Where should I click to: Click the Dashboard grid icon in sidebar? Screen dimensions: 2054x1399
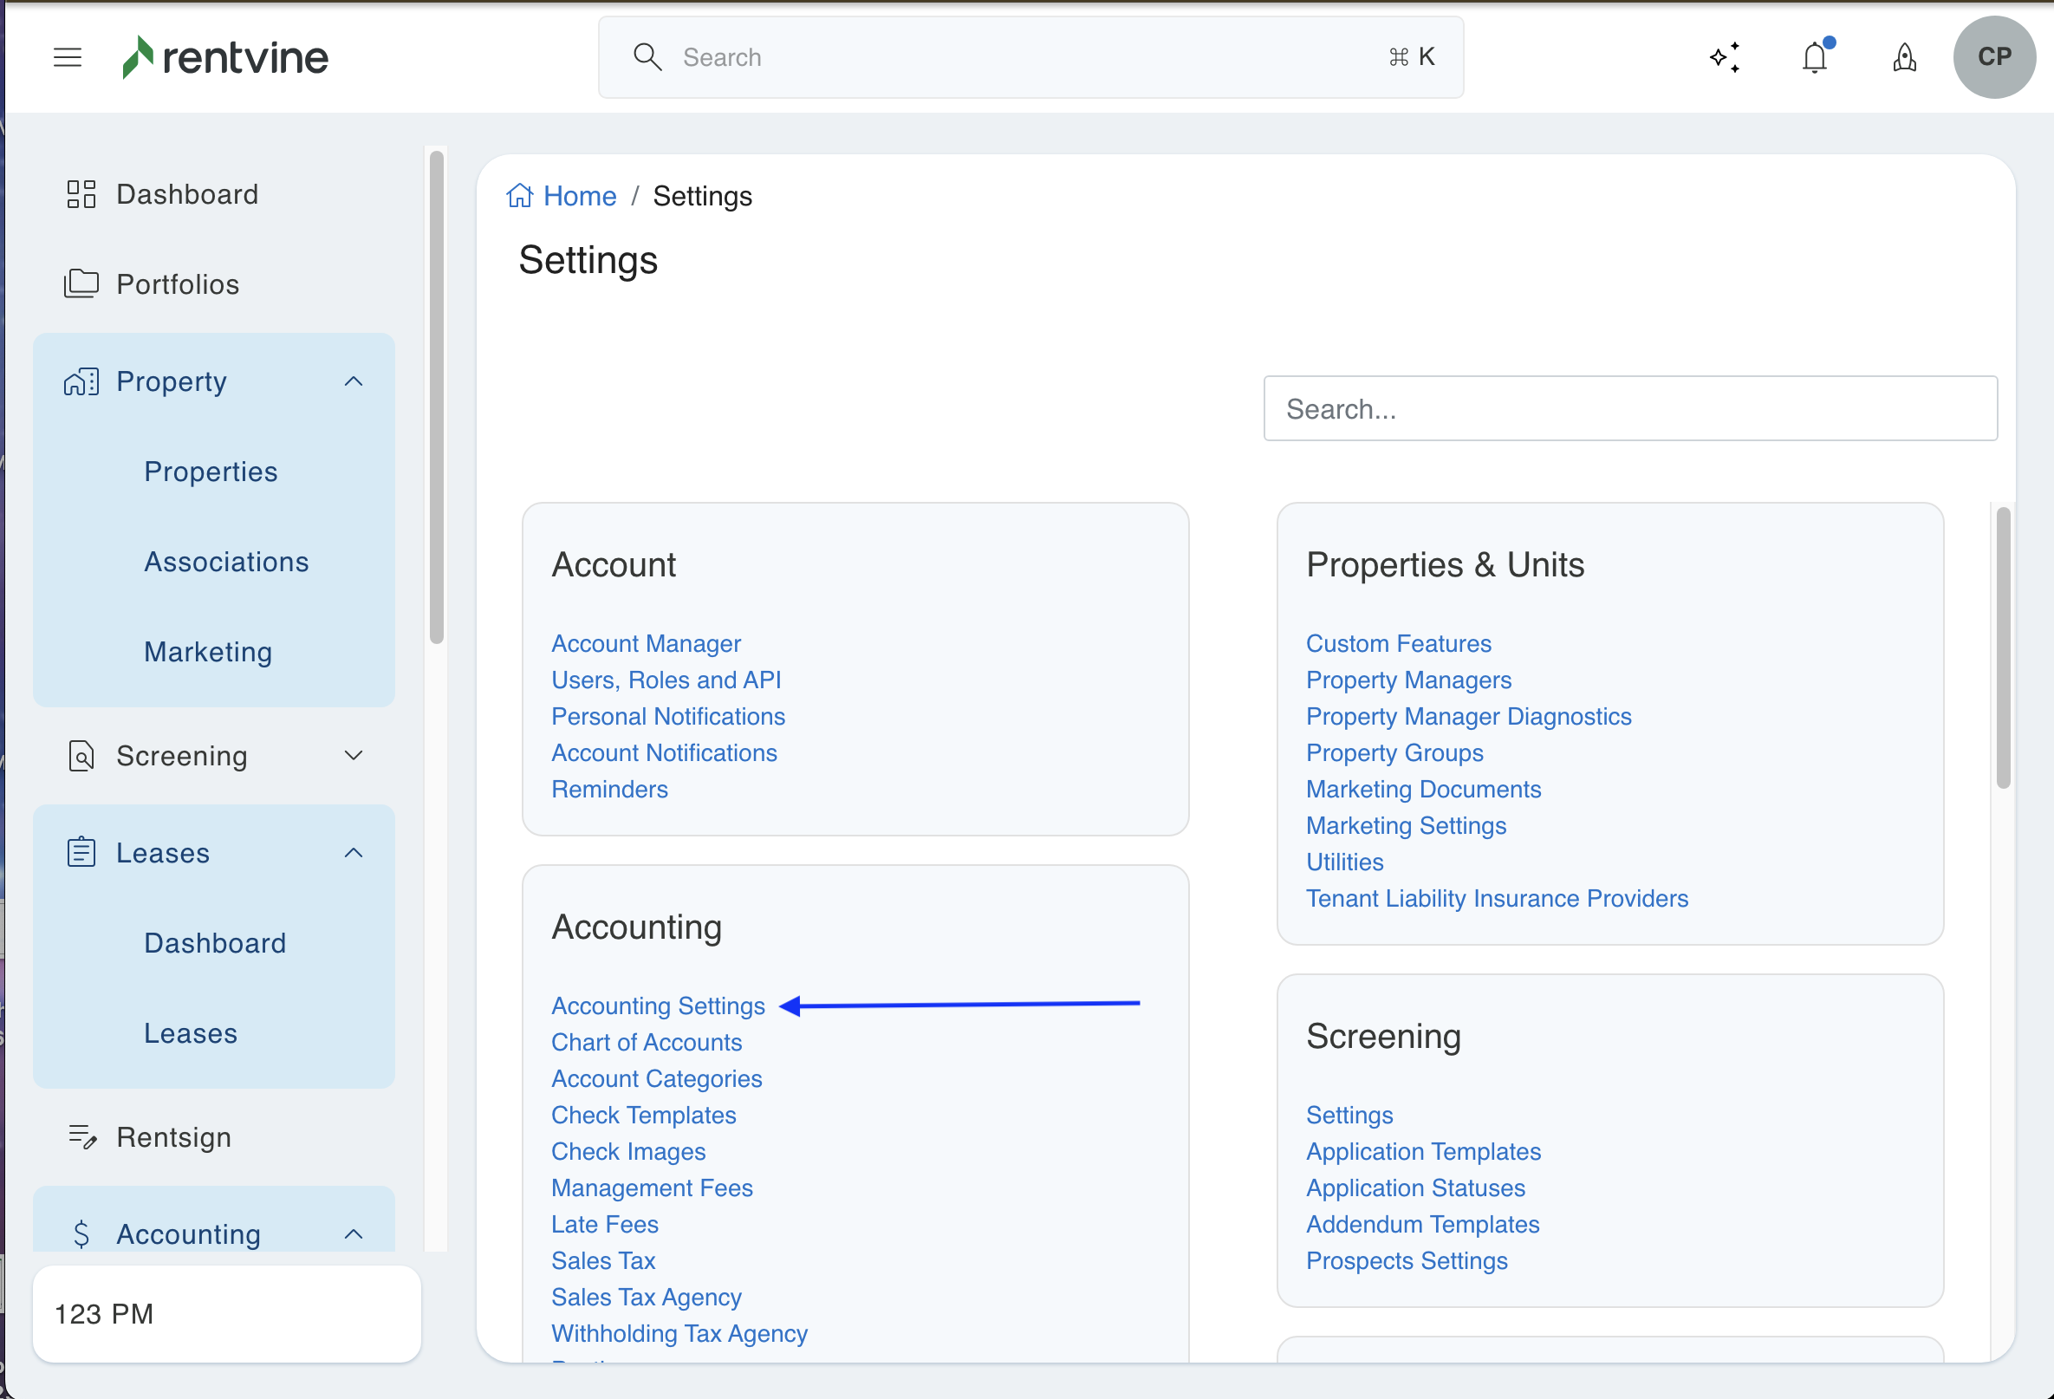81,194
